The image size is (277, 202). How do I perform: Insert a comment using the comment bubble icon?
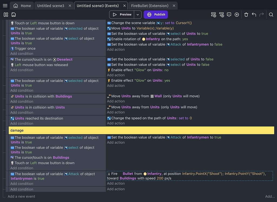pyautogui.click(x=229, y=15)
